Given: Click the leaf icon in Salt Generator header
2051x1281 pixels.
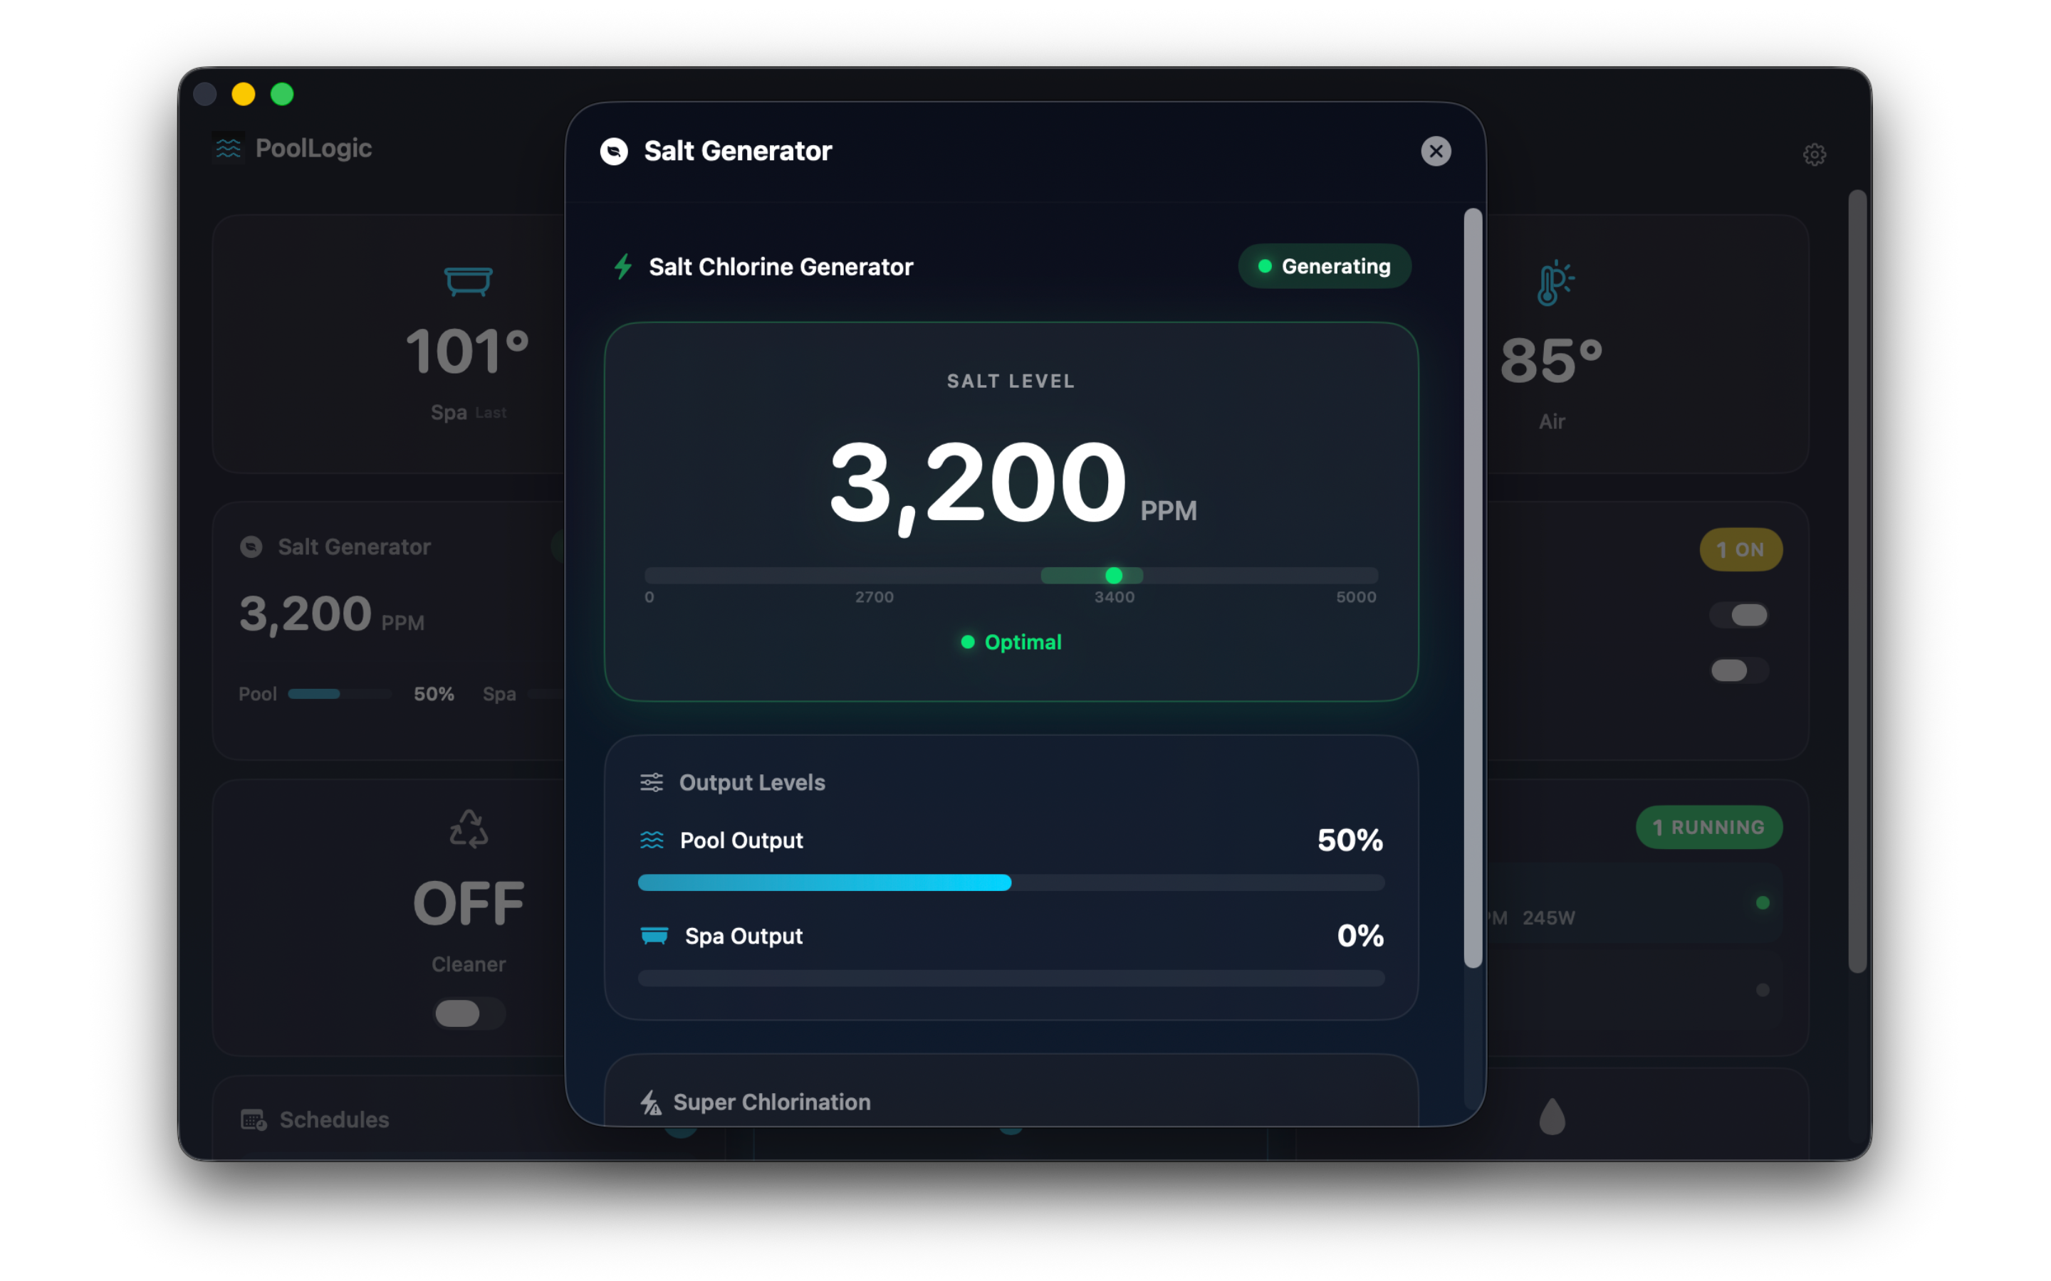Looking at the screenshot, I should [x=615, y=151].
